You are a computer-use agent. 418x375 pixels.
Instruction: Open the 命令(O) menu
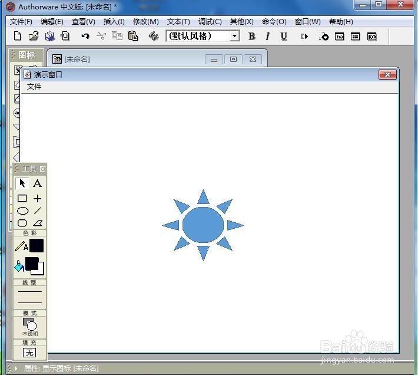pos(274,22)
